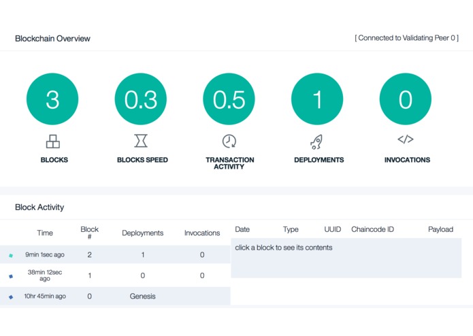Click the green circle showing 3 blocks
This screenshot has height=336, width=473.
click(x=52, y=99)
